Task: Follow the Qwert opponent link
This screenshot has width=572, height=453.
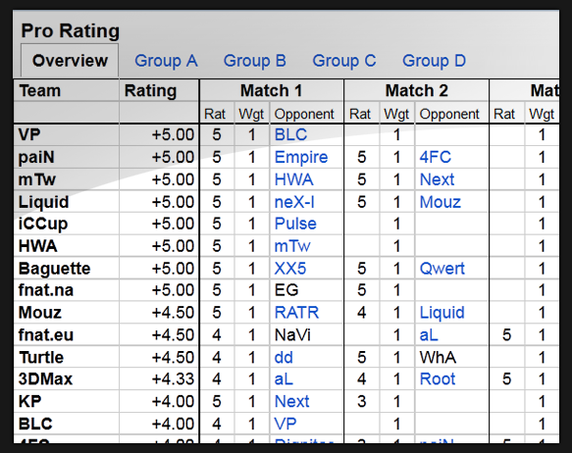Action: point(442,269)
